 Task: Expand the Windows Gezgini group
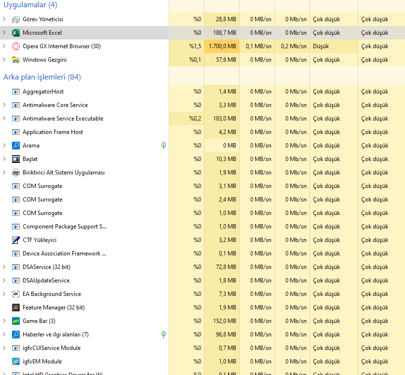pyautogui.click(x=4, y=59)
